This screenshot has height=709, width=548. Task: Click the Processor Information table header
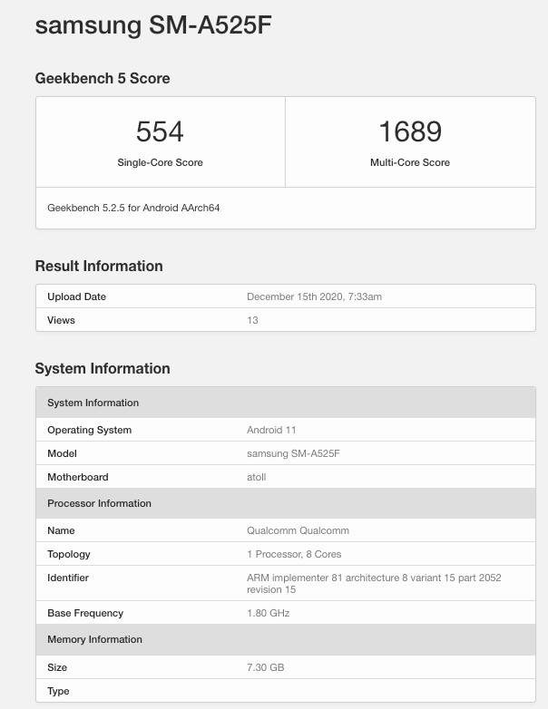click(x=286, y=503)
